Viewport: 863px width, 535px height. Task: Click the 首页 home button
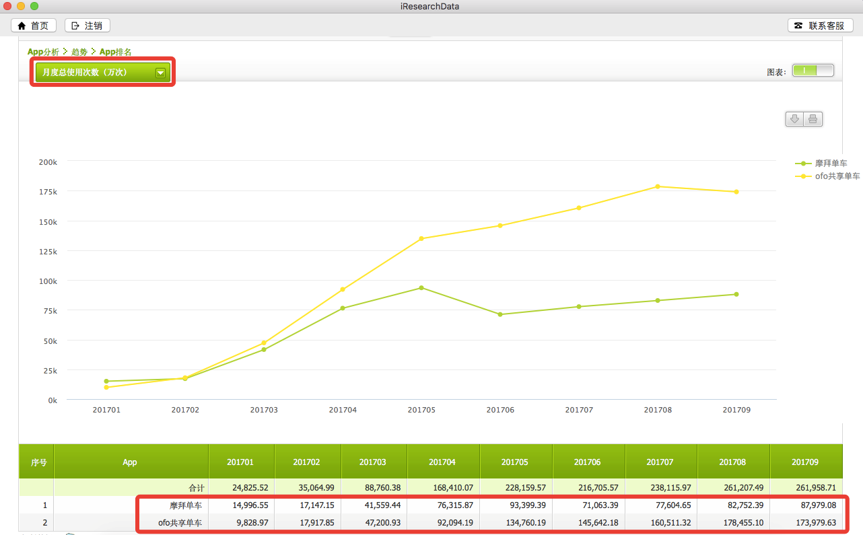(x=34, y=26)
